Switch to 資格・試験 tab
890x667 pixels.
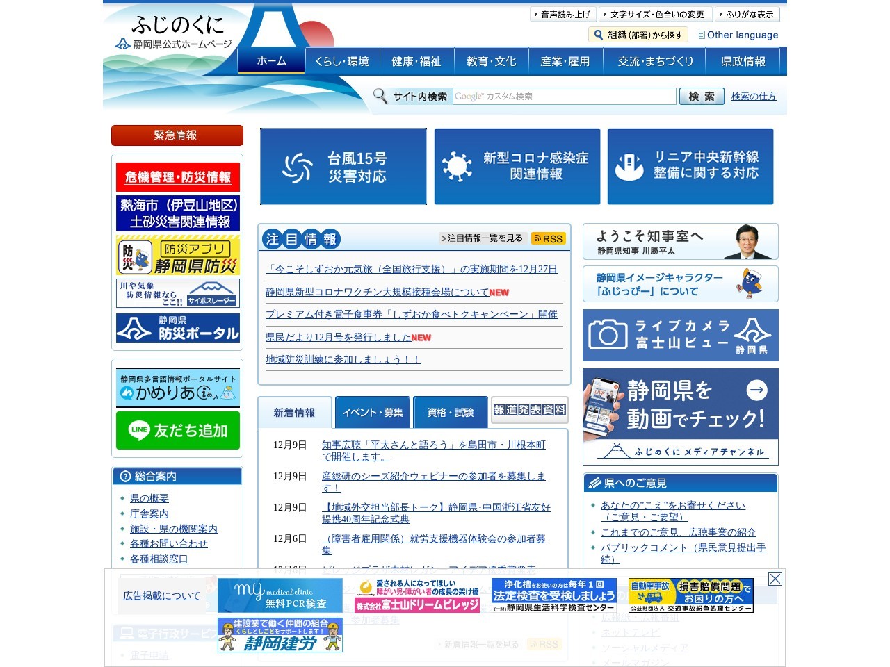[451, 413]
